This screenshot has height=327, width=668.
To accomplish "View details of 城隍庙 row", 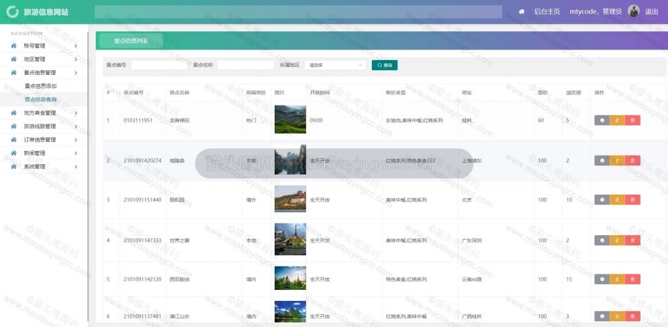I will pyautogui.click(x=602, y=160).
